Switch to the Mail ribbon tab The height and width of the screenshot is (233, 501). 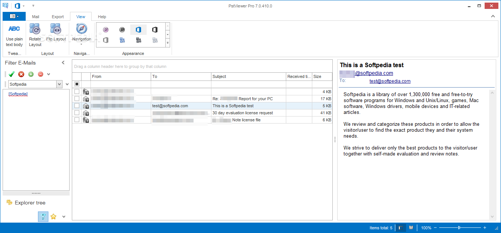click(35, 17)
